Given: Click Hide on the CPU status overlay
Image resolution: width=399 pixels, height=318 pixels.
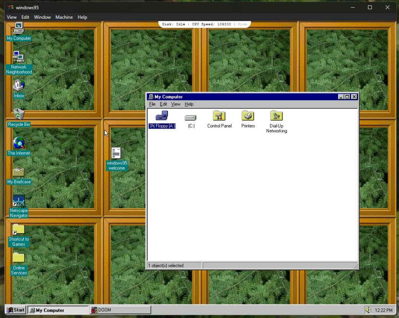Looking at the screenshot, I should click(x=242, y=24).
